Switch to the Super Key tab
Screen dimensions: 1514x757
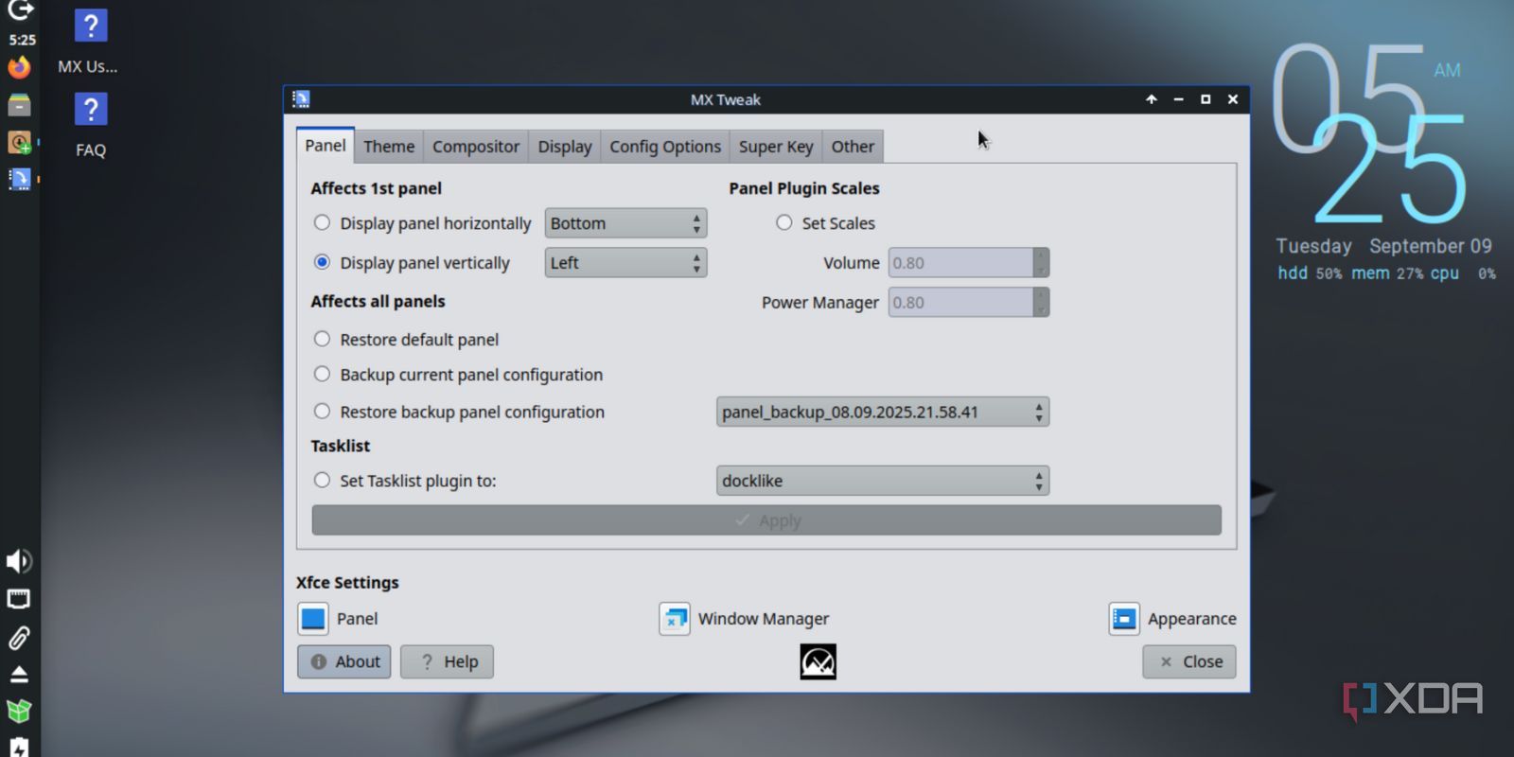[776, 147]
